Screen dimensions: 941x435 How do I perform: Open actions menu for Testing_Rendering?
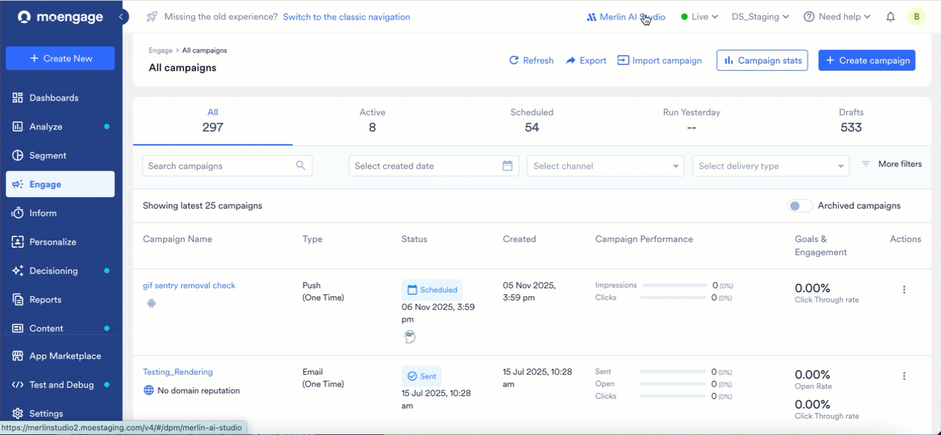[904, 376]
